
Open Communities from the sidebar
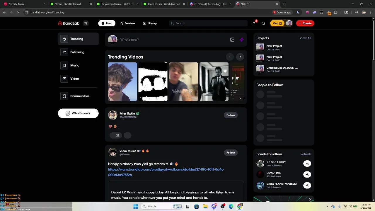[x=78, y=96]
